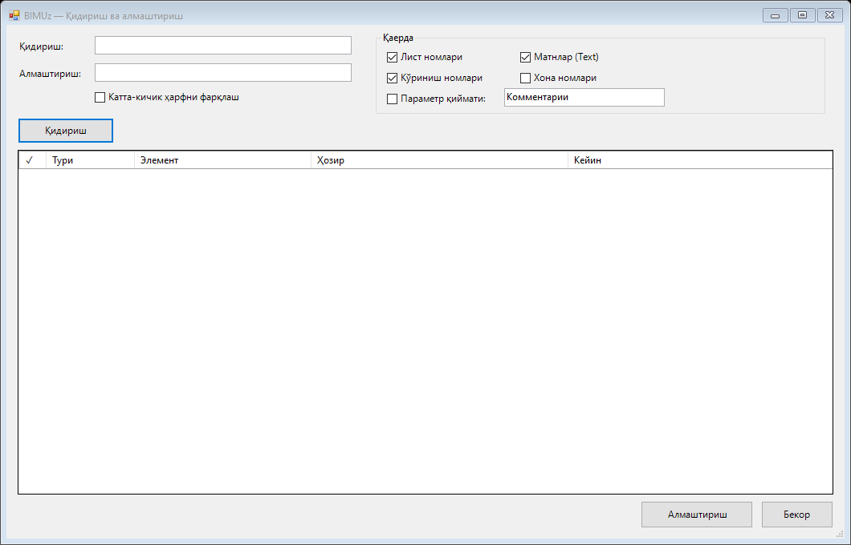This screenshot has width=851, height=545.
Task: Click the Алмаштириш replace text field
Action: click(x=223, y=73)
